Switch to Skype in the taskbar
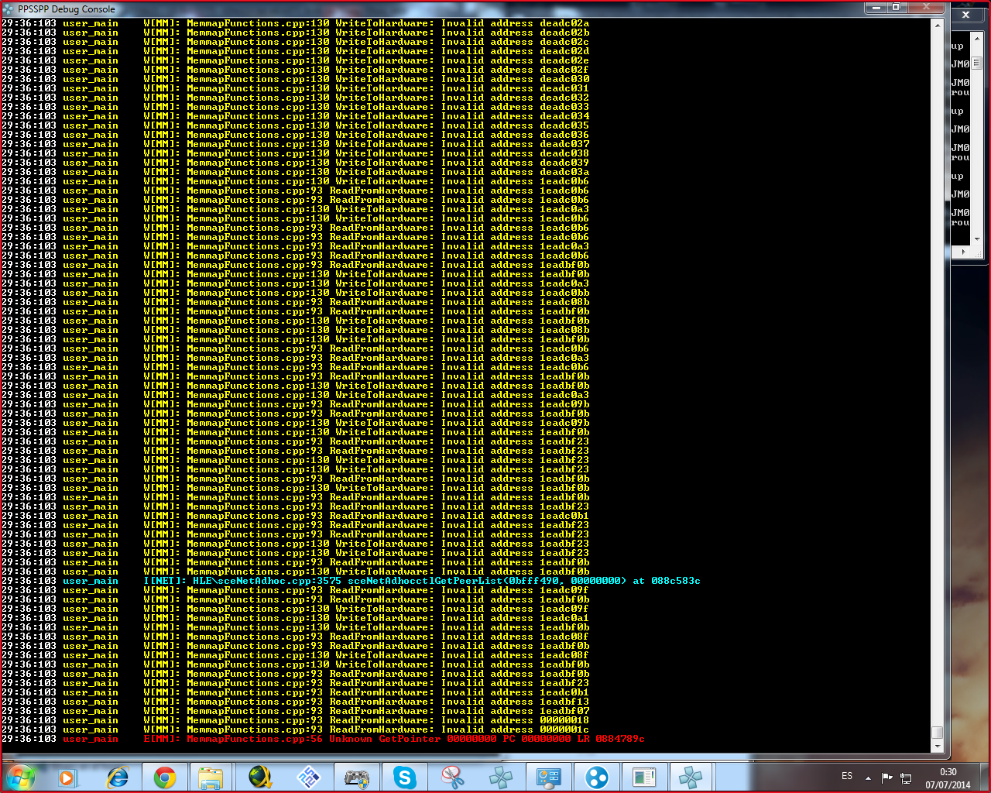This screenshot has width=991, height=793. (x=404, y=777)
